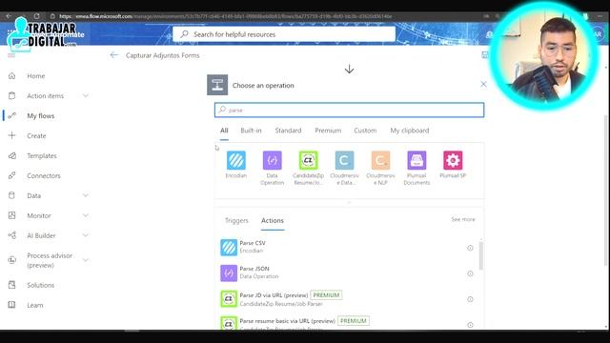
Task: Click the browser address bar URL
Action: (226, 16)
